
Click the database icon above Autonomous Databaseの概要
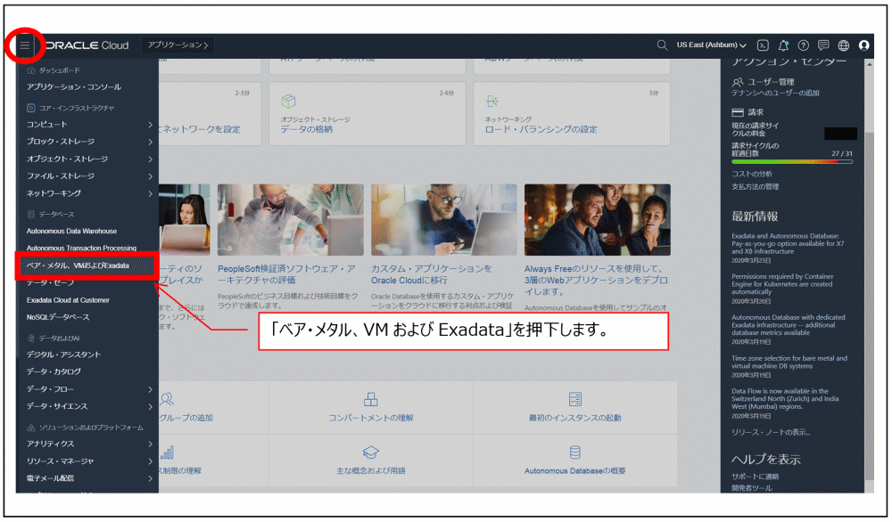pyautogui.click(x=575, y=453)
